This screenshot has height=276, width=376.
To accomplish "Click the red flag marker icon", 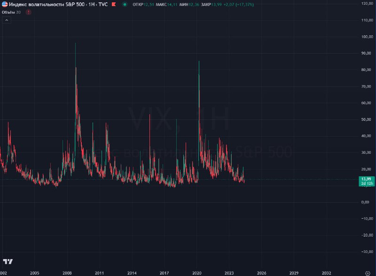I will (x=114, y=4).
